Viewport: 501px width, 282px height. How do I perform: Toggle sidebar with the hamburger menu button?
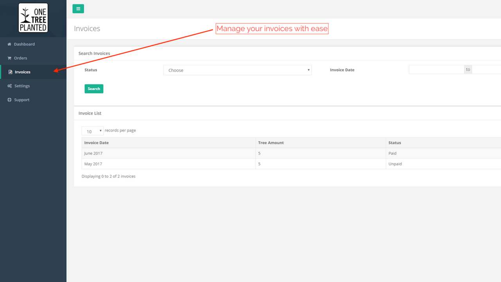[78, 9]
